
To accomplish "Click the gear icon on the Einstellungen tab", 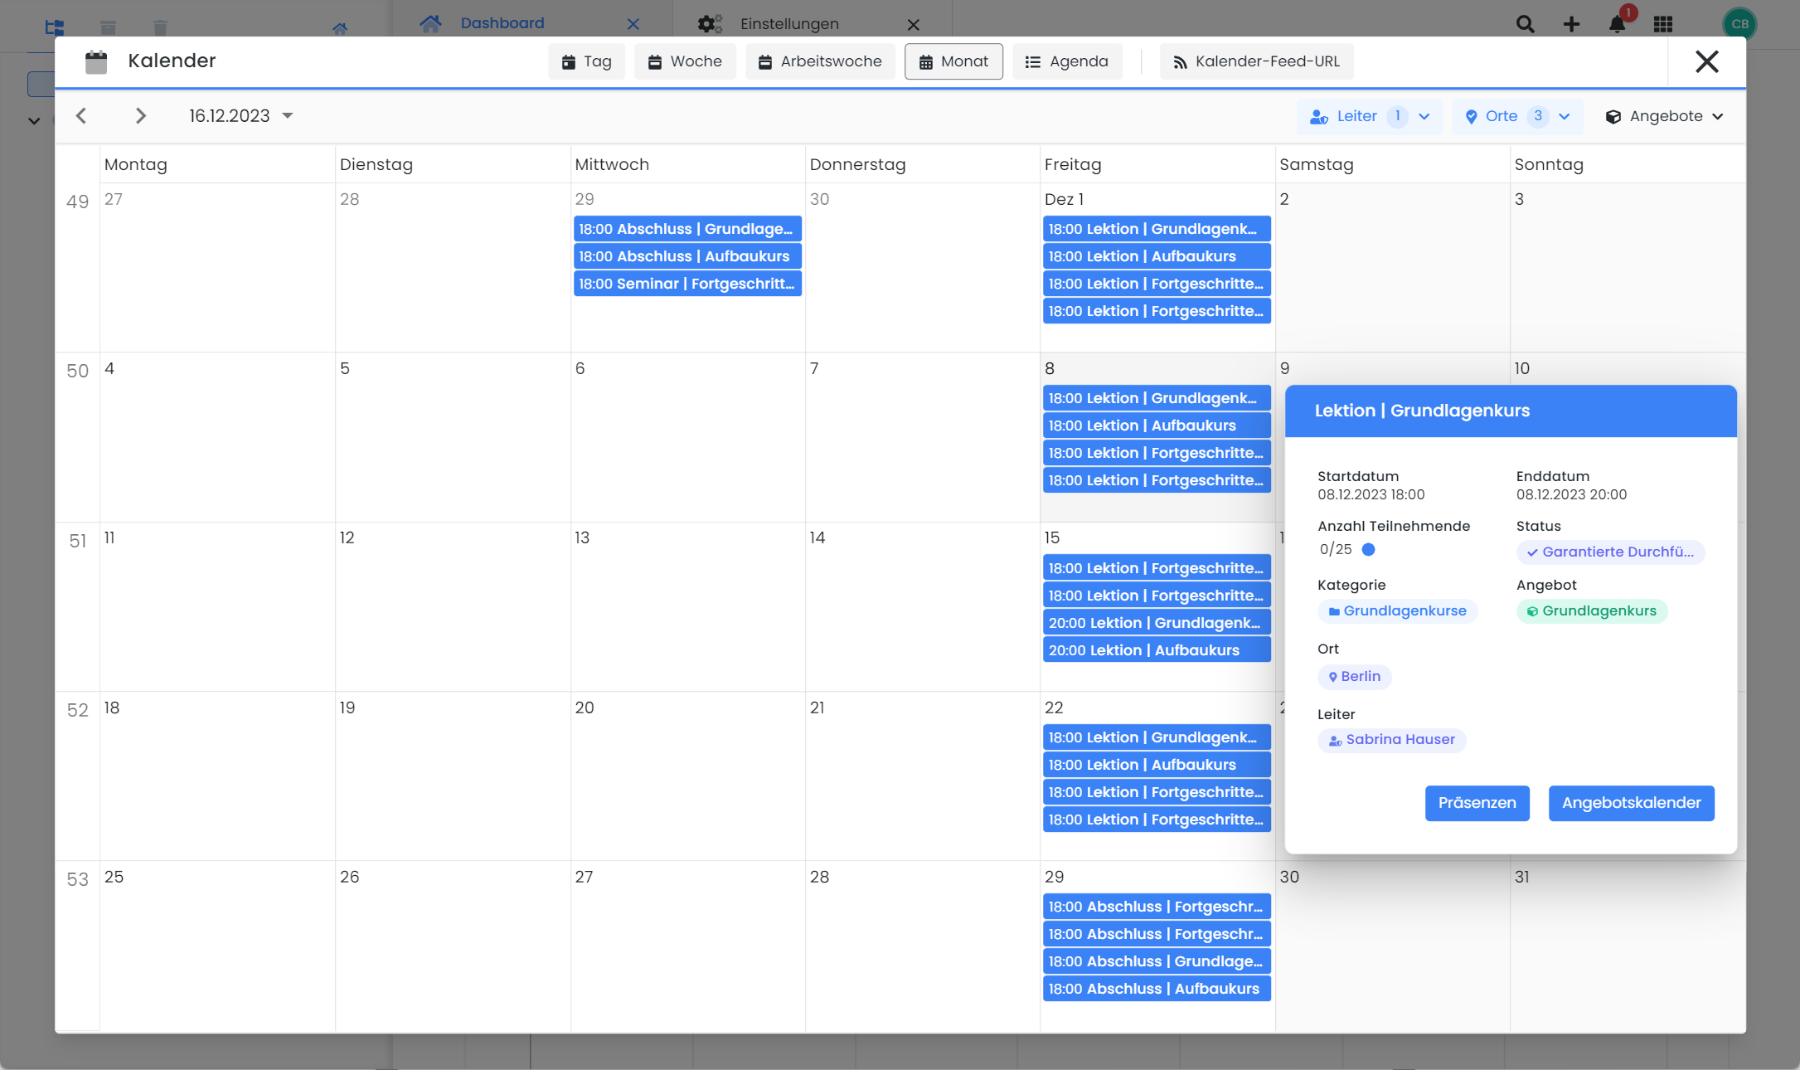I will point(710,23).
